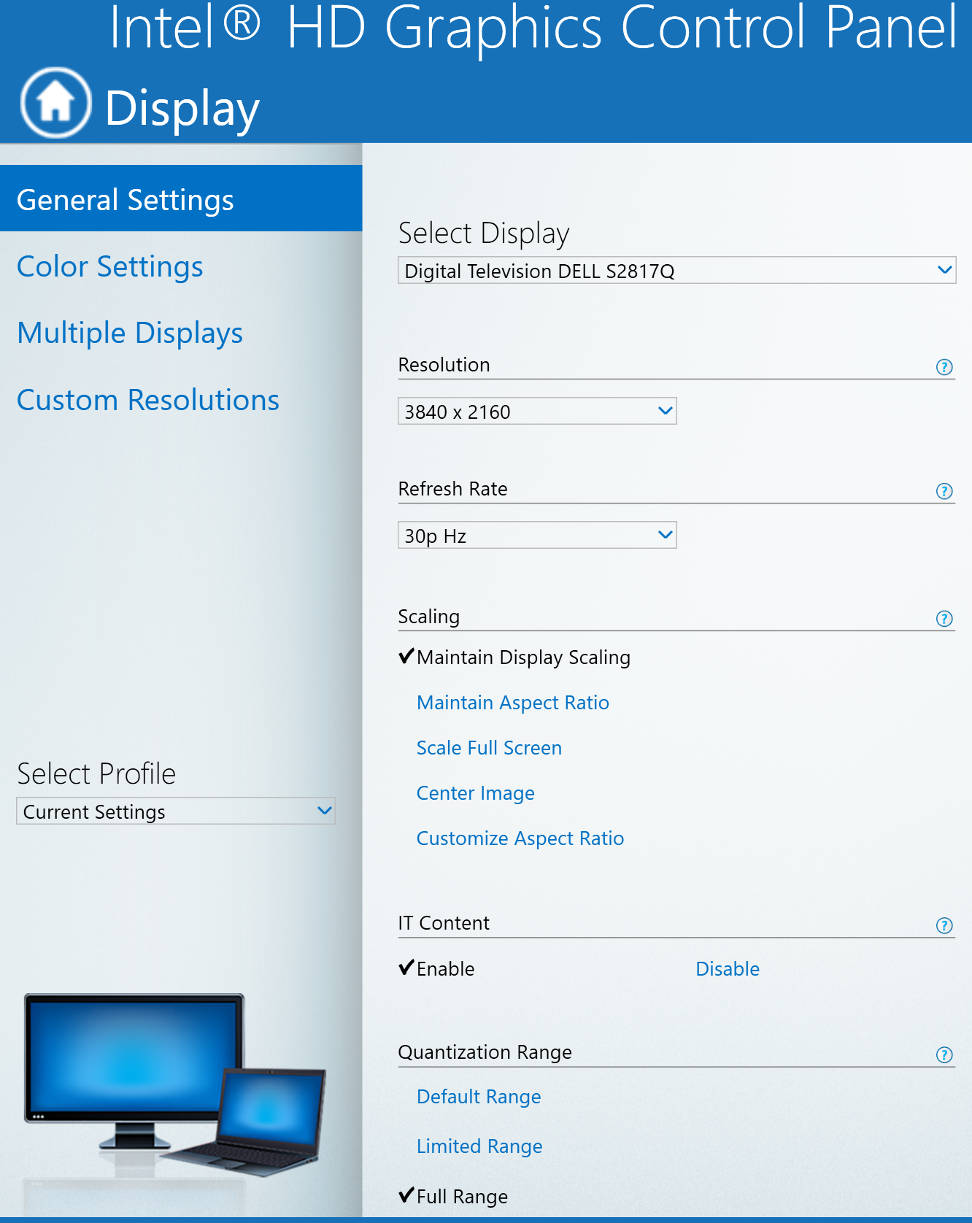The height and width of the screenshot is (1223, 972).
Task: Choose Maintain Aspect Ratio scaling
Action: click(x=513, y=703)
